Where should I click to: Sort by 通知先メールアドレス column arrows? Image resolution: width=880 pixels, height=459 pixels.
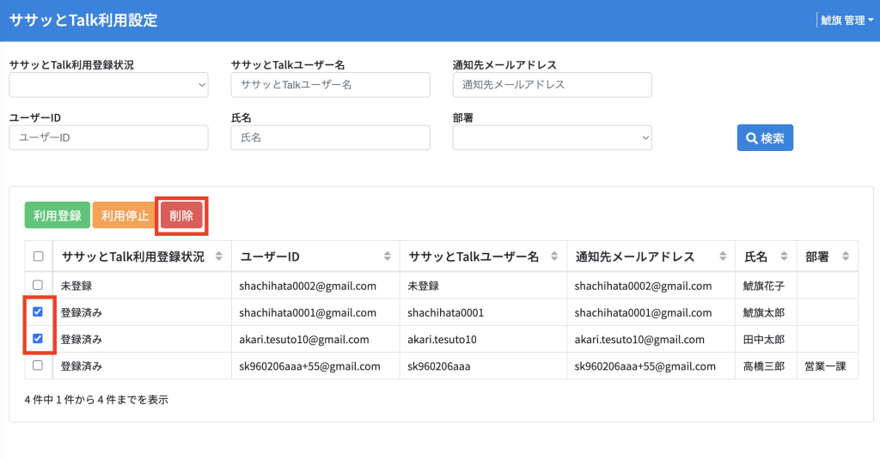point(723,257)
